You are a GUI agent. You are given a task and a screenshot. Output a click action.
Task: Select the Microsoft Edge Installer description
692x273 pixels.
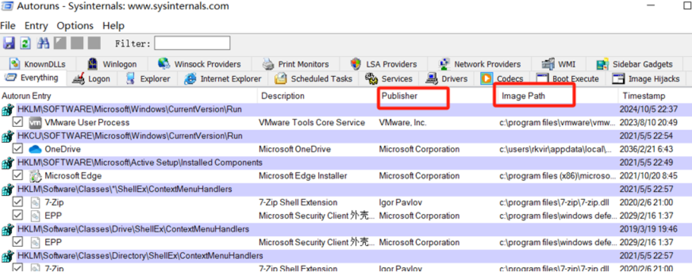[303, 176]
